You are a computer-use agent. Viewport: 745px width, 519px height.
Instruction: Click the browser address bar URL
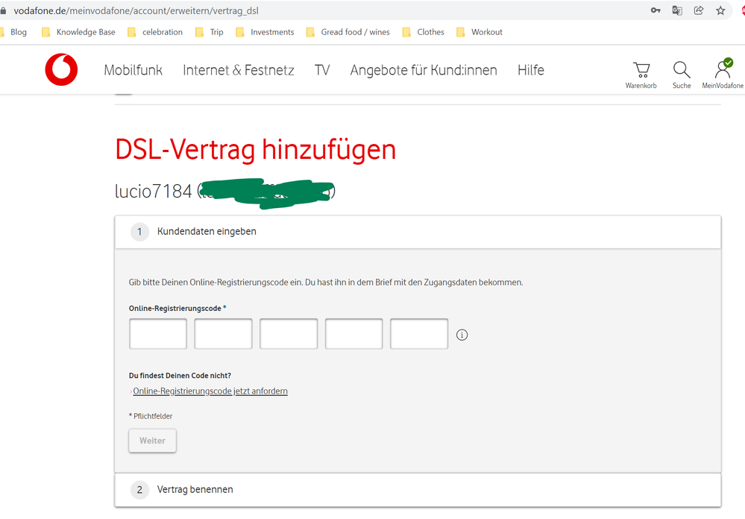[136, 10]
